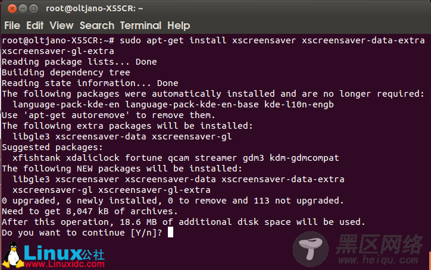Open the File menu
Image resolution: width=431 pixels, height=270 pixels.
12,26
